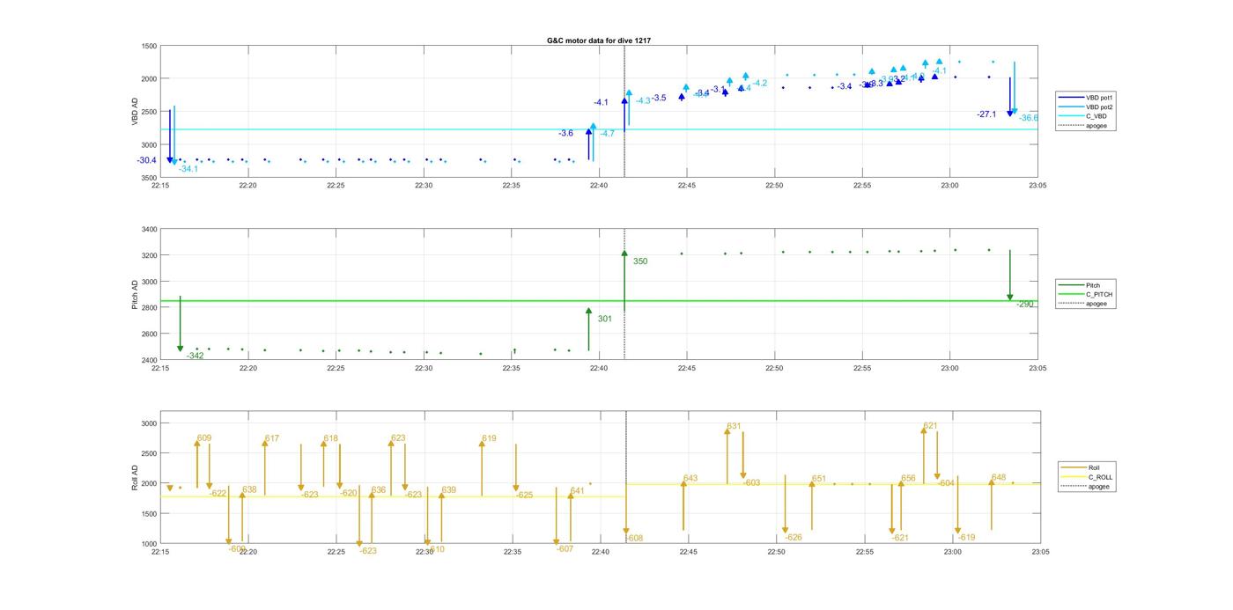Click the 'Pitch AD' y-axis label
Viewport: 1233px width, 610px height.
click(x=136, y=295)
